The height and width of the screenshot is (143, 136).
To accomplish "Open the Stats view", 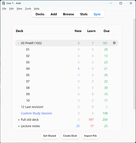I will (x=84, y=14).
